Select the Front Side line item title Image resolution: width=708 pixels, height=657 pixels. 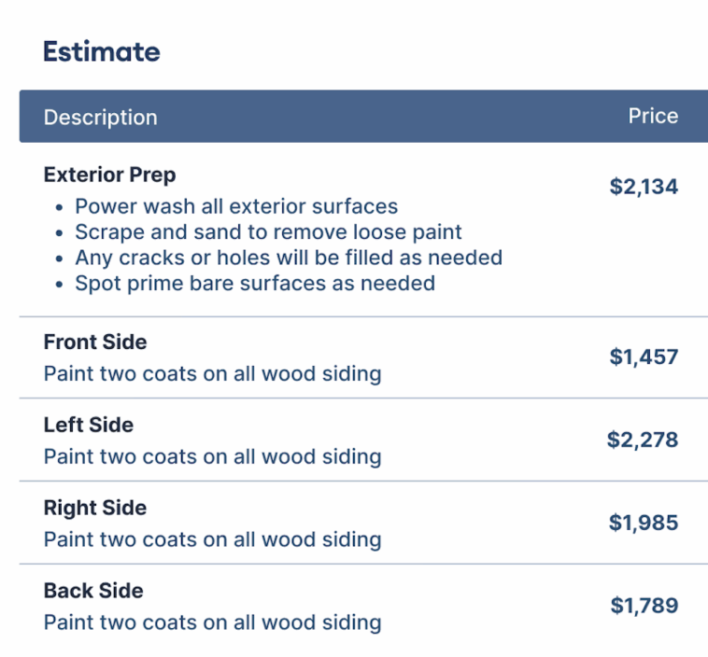point(95,342)
